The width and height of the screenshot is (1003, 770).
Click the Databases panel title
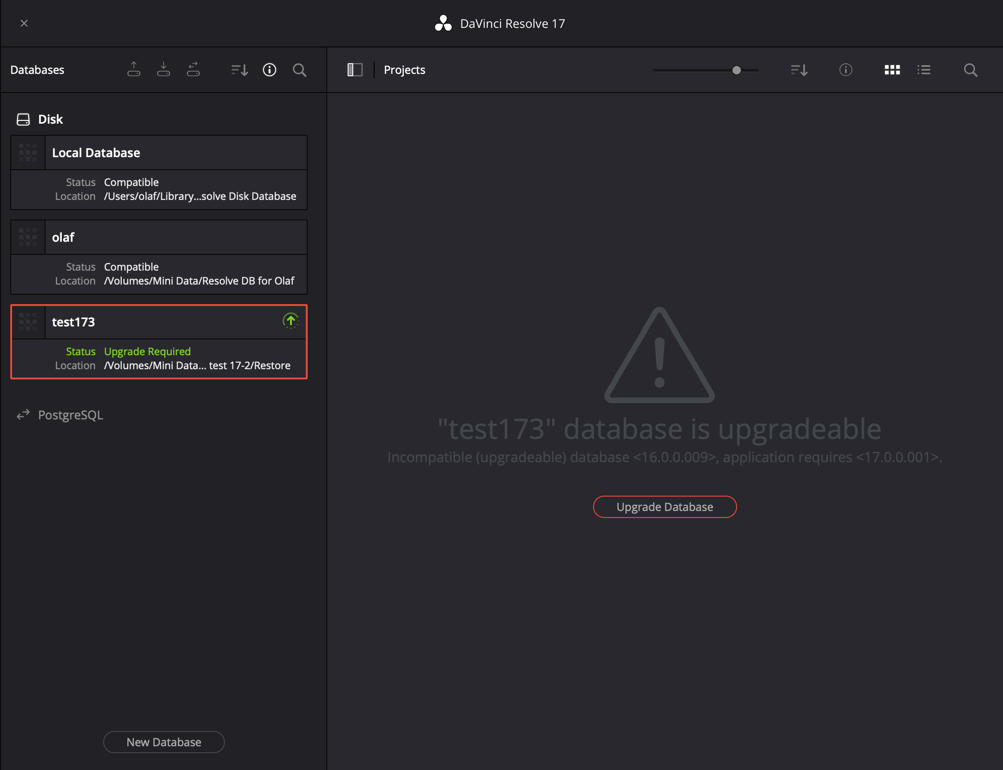(x=37, y=70)
